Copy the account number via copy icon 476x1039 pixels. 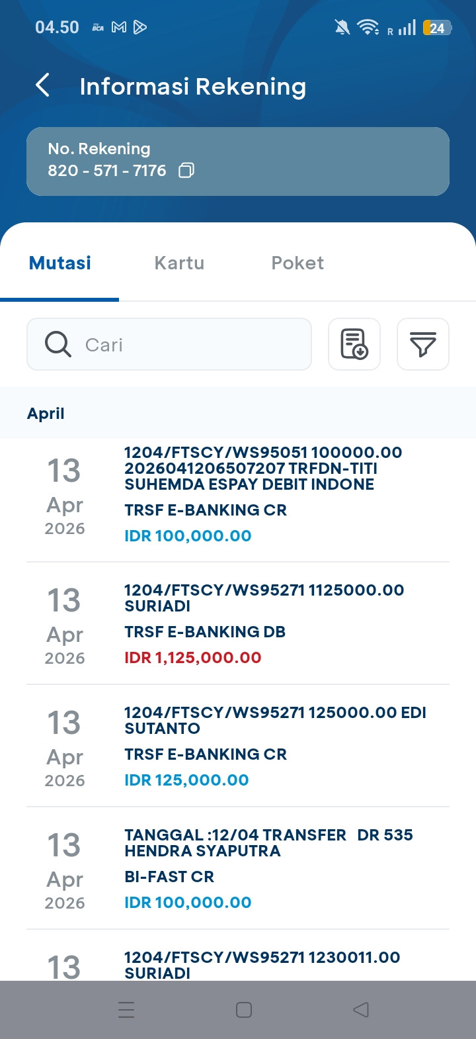click(186, 171)
